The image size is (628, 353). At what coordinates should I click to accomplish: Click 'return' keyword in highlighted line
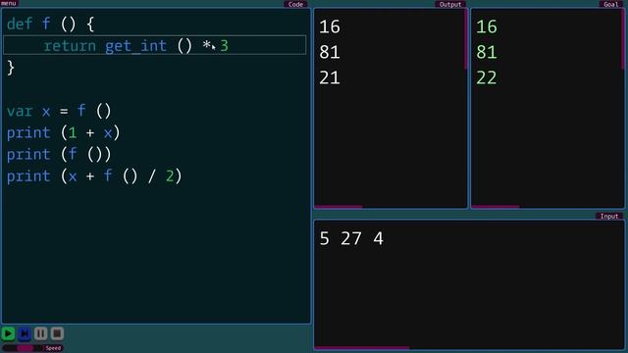click(x=70, y=46)
